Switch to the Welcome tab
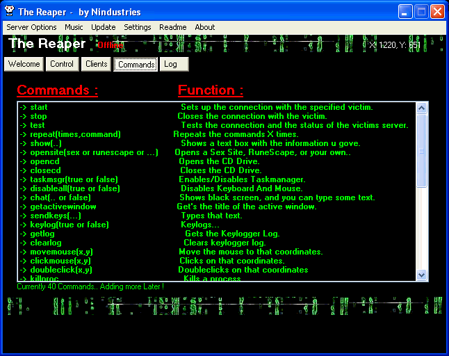This screenshot has width=449, height=356. tap(24, 64)
